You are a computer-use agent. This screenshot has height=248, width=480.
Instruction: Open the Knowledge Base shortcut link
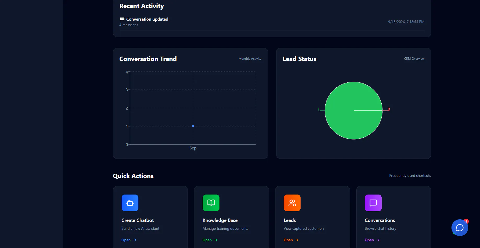click(x=210, y=240)
